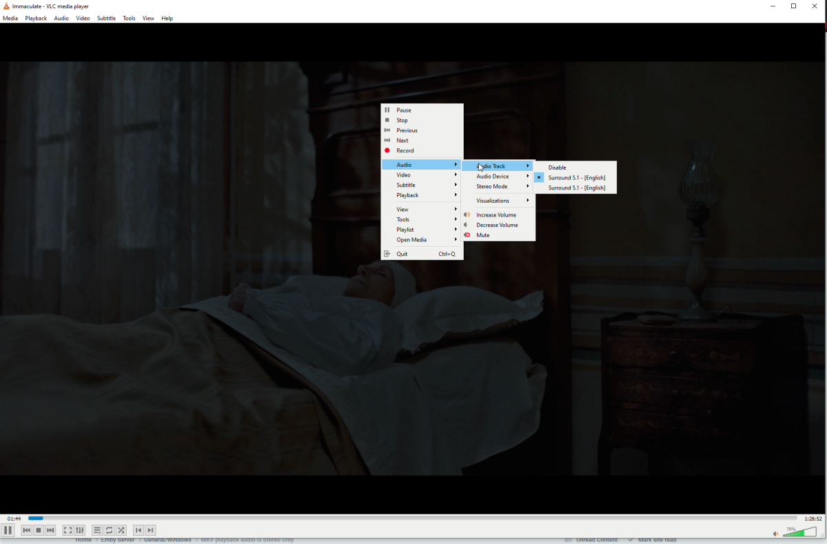Open the Help menu
The height and width of the screenshot is (544, 827).
(167, 19)
